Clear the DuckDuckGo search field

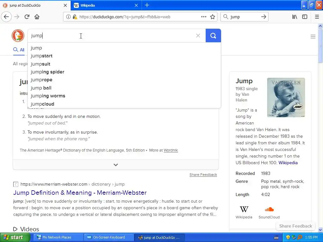click(x=198, y=36)
